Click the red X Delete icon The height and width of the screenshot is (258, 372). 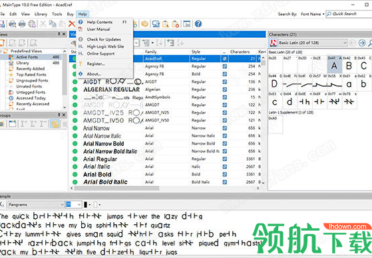(x=72, y=24)
